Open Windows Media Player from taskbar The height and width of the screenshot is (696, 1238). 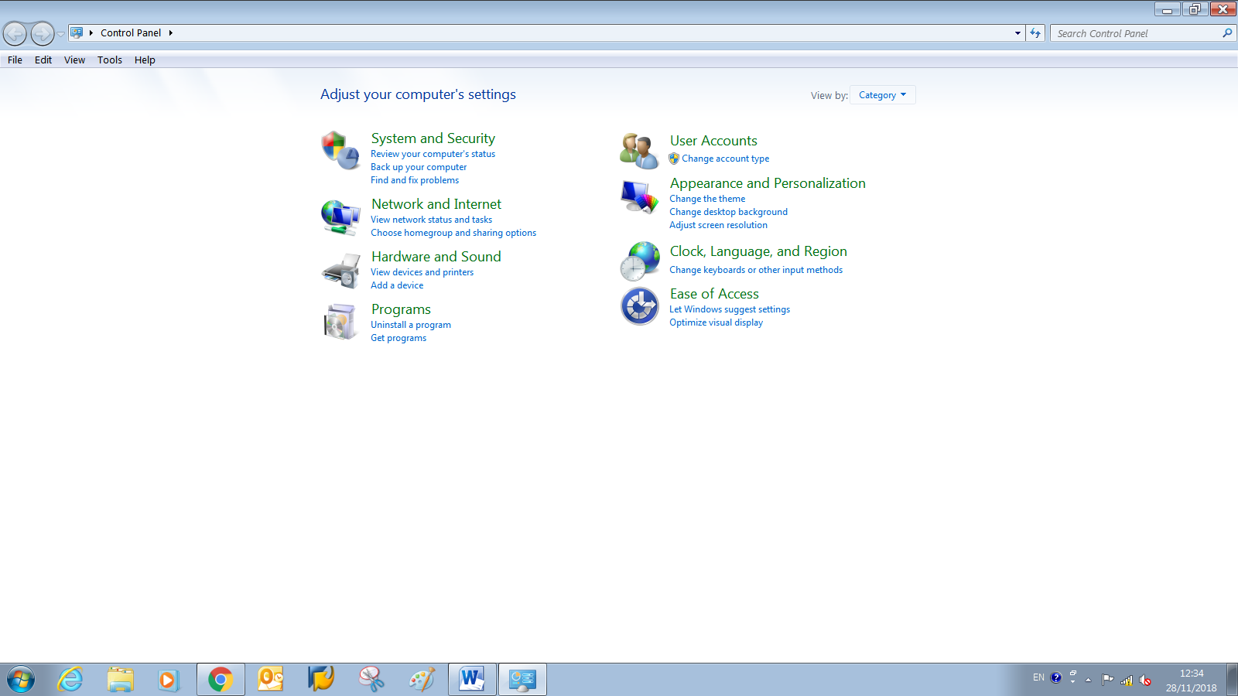[x=167, y=680]
